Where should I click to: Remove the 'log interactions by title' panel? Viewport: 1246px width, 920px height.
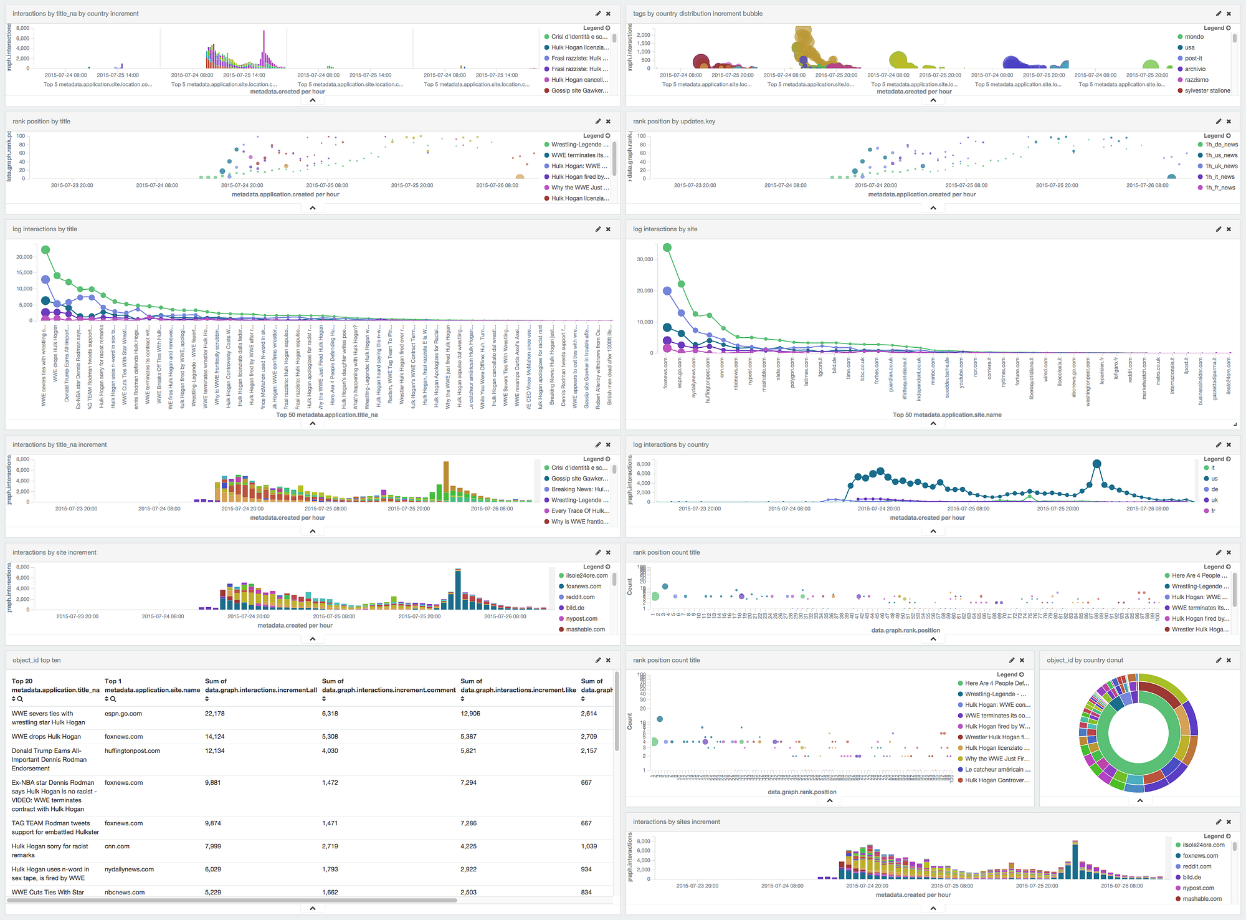(609, 229)
